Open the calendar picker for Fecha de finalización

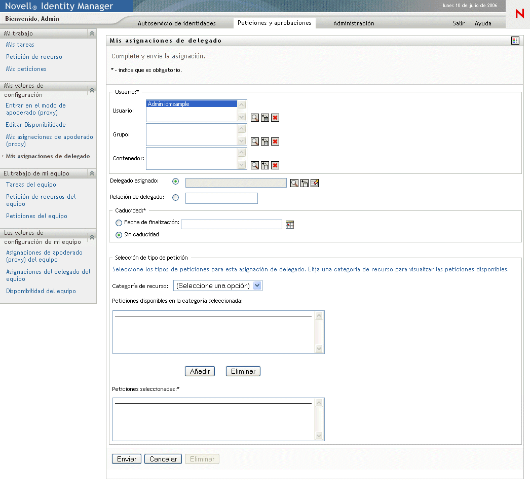click(290, 225)
